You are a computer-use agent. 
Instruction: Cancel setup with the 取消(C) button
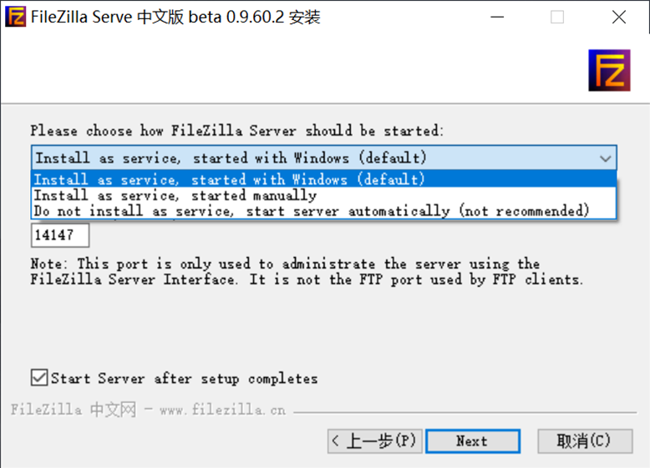pos(573,440)
